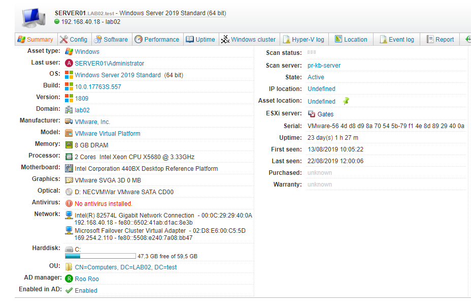Open the lab02 domain link
Viewport: 474px width, 306px height.
[x=82, y=110]
